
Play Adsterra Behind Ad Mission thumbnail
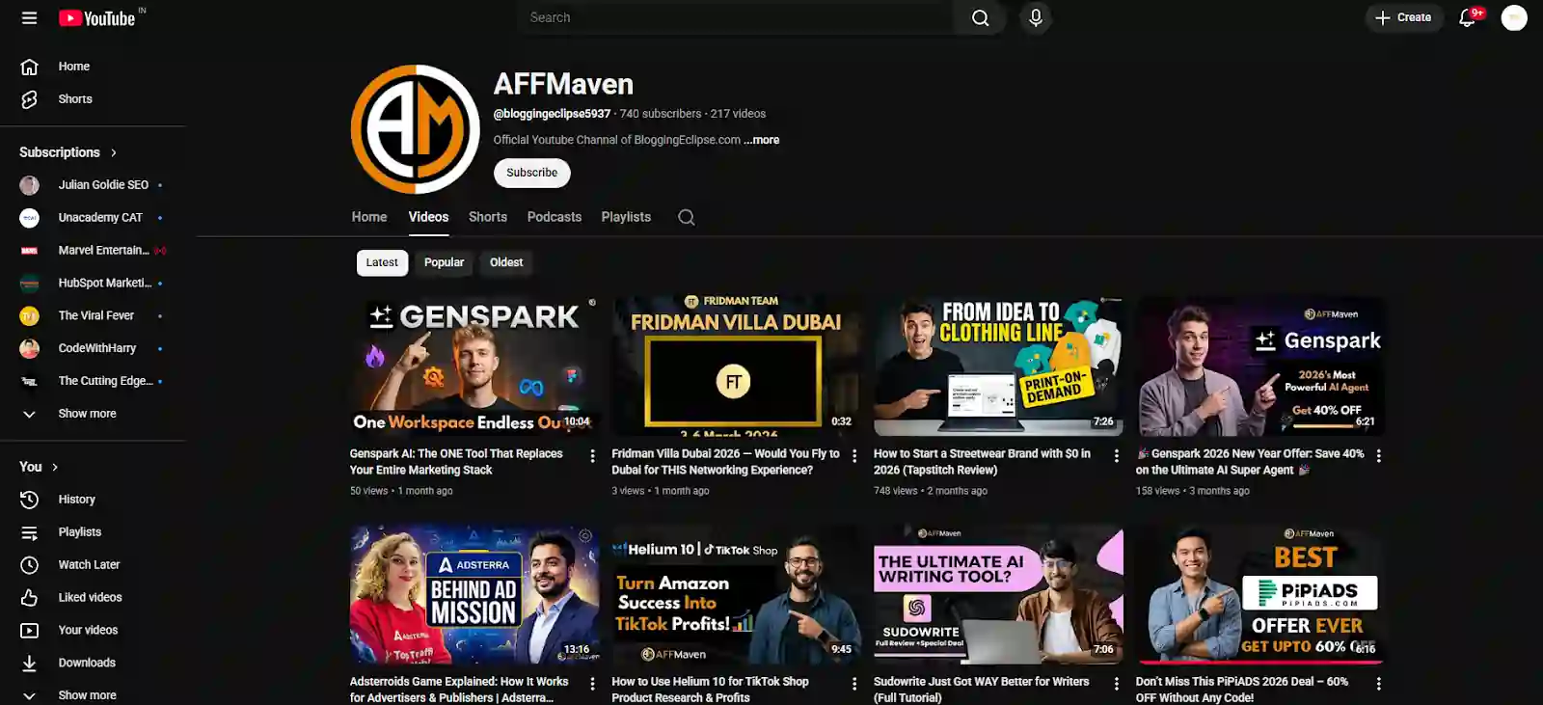[x=474, y=594]
